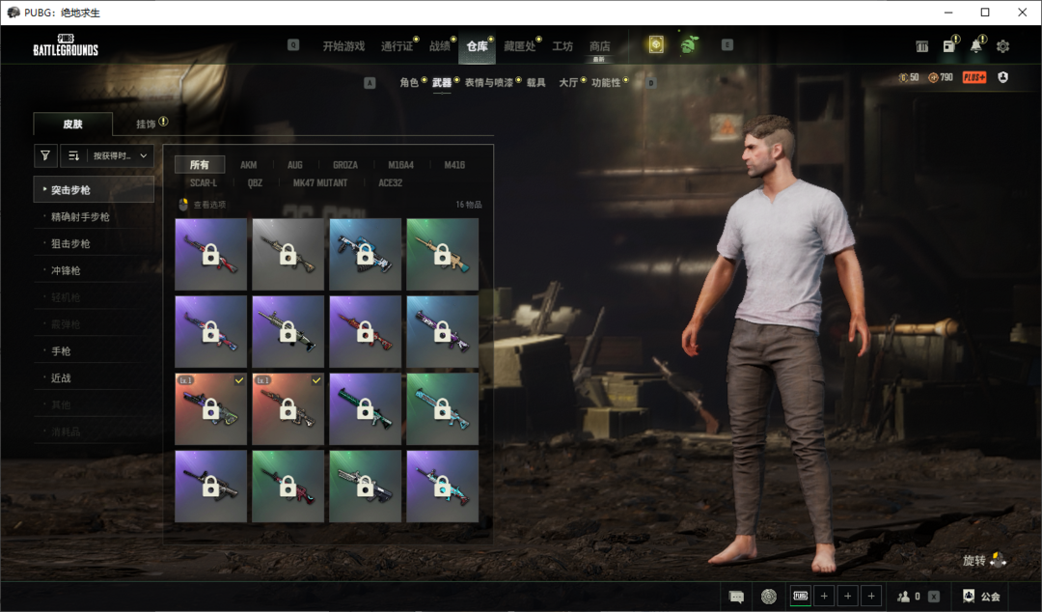
Task: Select beige M16A4 skin on green background
Action: [442, 254]
